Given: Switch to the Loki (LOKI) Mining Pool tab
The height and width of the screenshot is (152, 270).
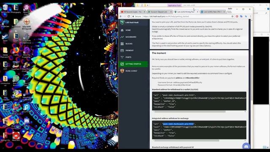Looking at the screenshot, I should (186, 12).
